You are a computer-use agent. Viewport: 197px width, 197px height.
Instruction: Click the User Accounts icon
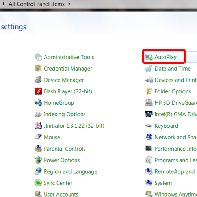pyautogui.click(x=38, y=194)
